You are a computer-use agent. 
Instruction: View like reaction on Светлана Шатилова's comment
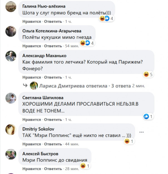(x=148, y=116)
